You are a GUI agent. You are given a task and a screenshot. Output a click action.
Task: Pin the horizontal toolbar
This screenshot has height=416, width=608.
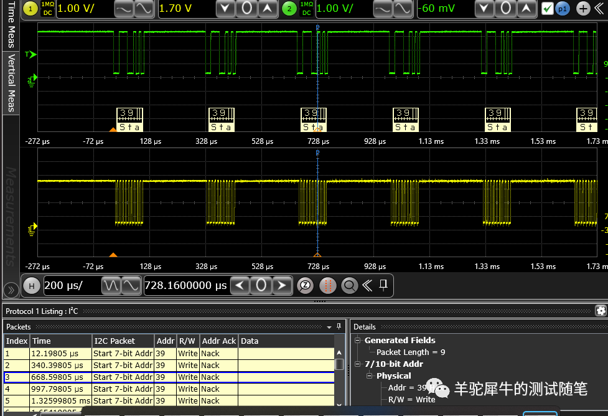tap(383, 285)
